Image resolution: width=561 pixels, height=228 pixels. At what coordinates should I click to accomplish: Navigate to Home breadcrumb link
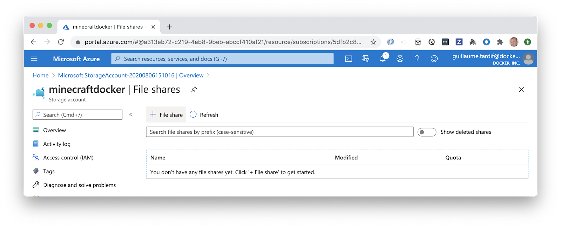[41, 76]
